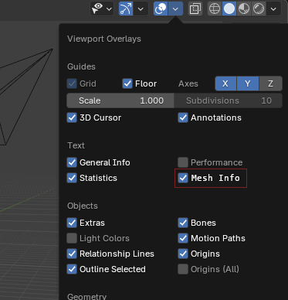
Task: Uncheck the Mesh Info checkbox
Action: coord(183,178)
